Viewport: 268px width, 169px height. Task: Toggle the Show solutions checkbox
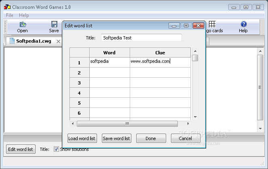click(56, 149)
